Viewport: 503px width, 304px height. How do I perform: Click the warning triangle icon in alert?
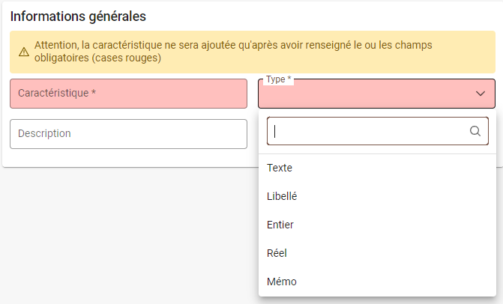coord(24,52)
